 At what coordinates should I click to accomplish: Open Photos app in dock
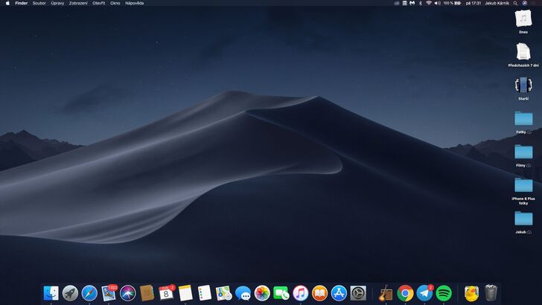262,293
